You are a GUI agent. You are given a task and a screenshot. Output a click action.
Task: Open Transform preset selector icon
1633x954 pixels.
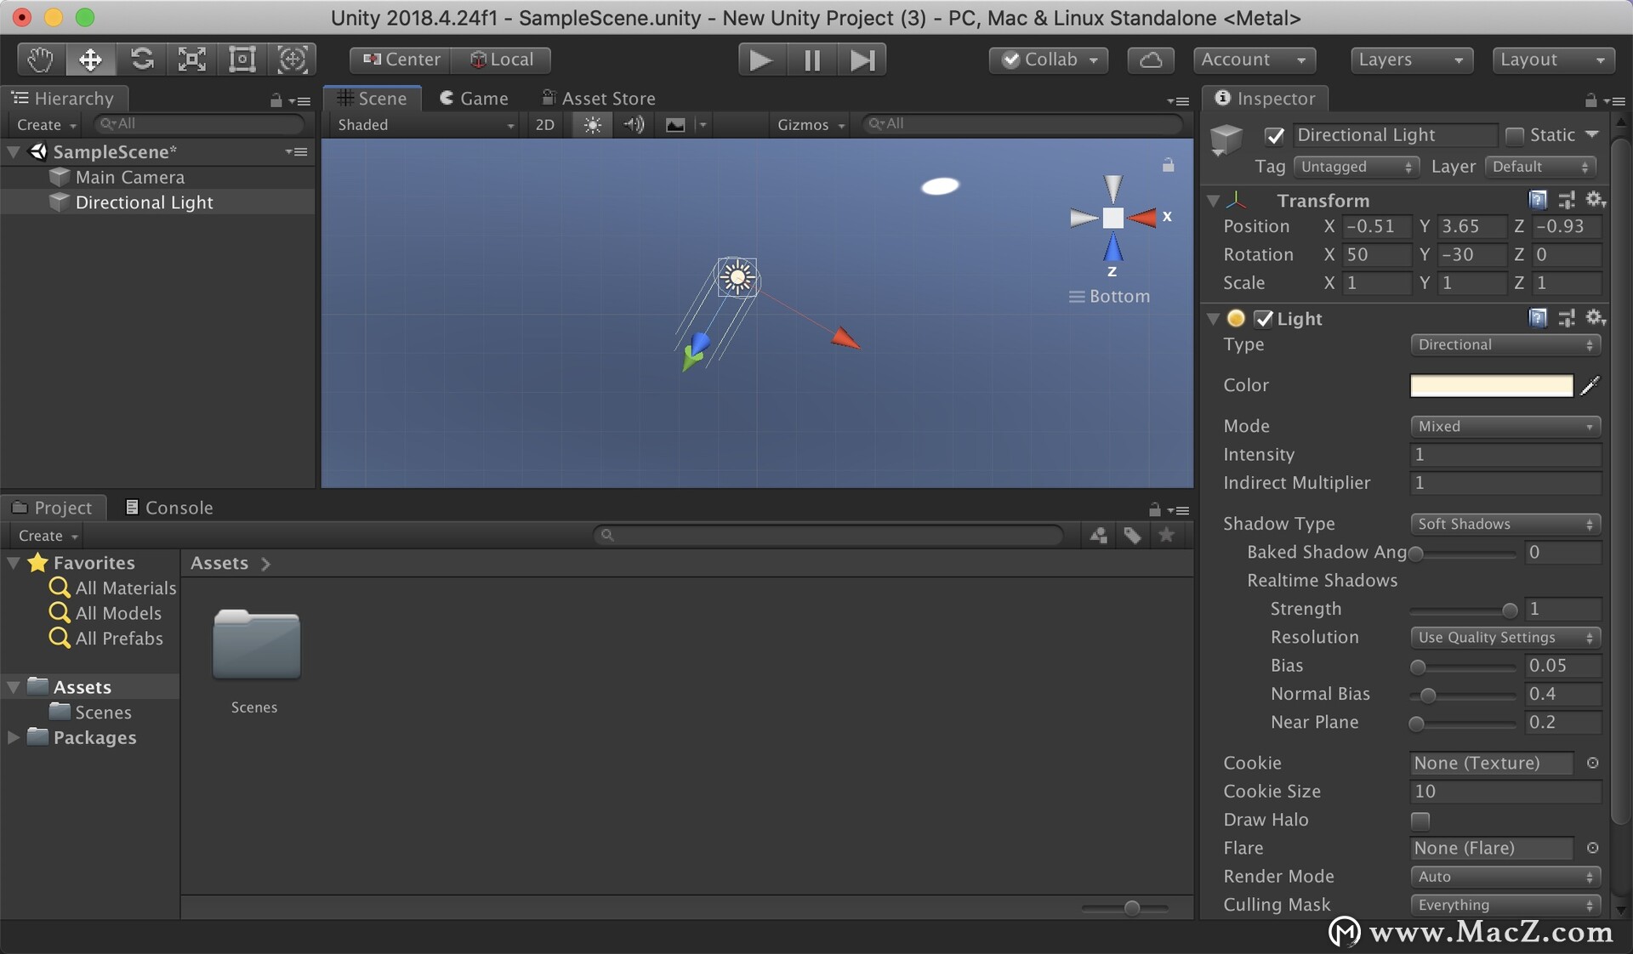pyautogui.click(x=1567, y=200)
